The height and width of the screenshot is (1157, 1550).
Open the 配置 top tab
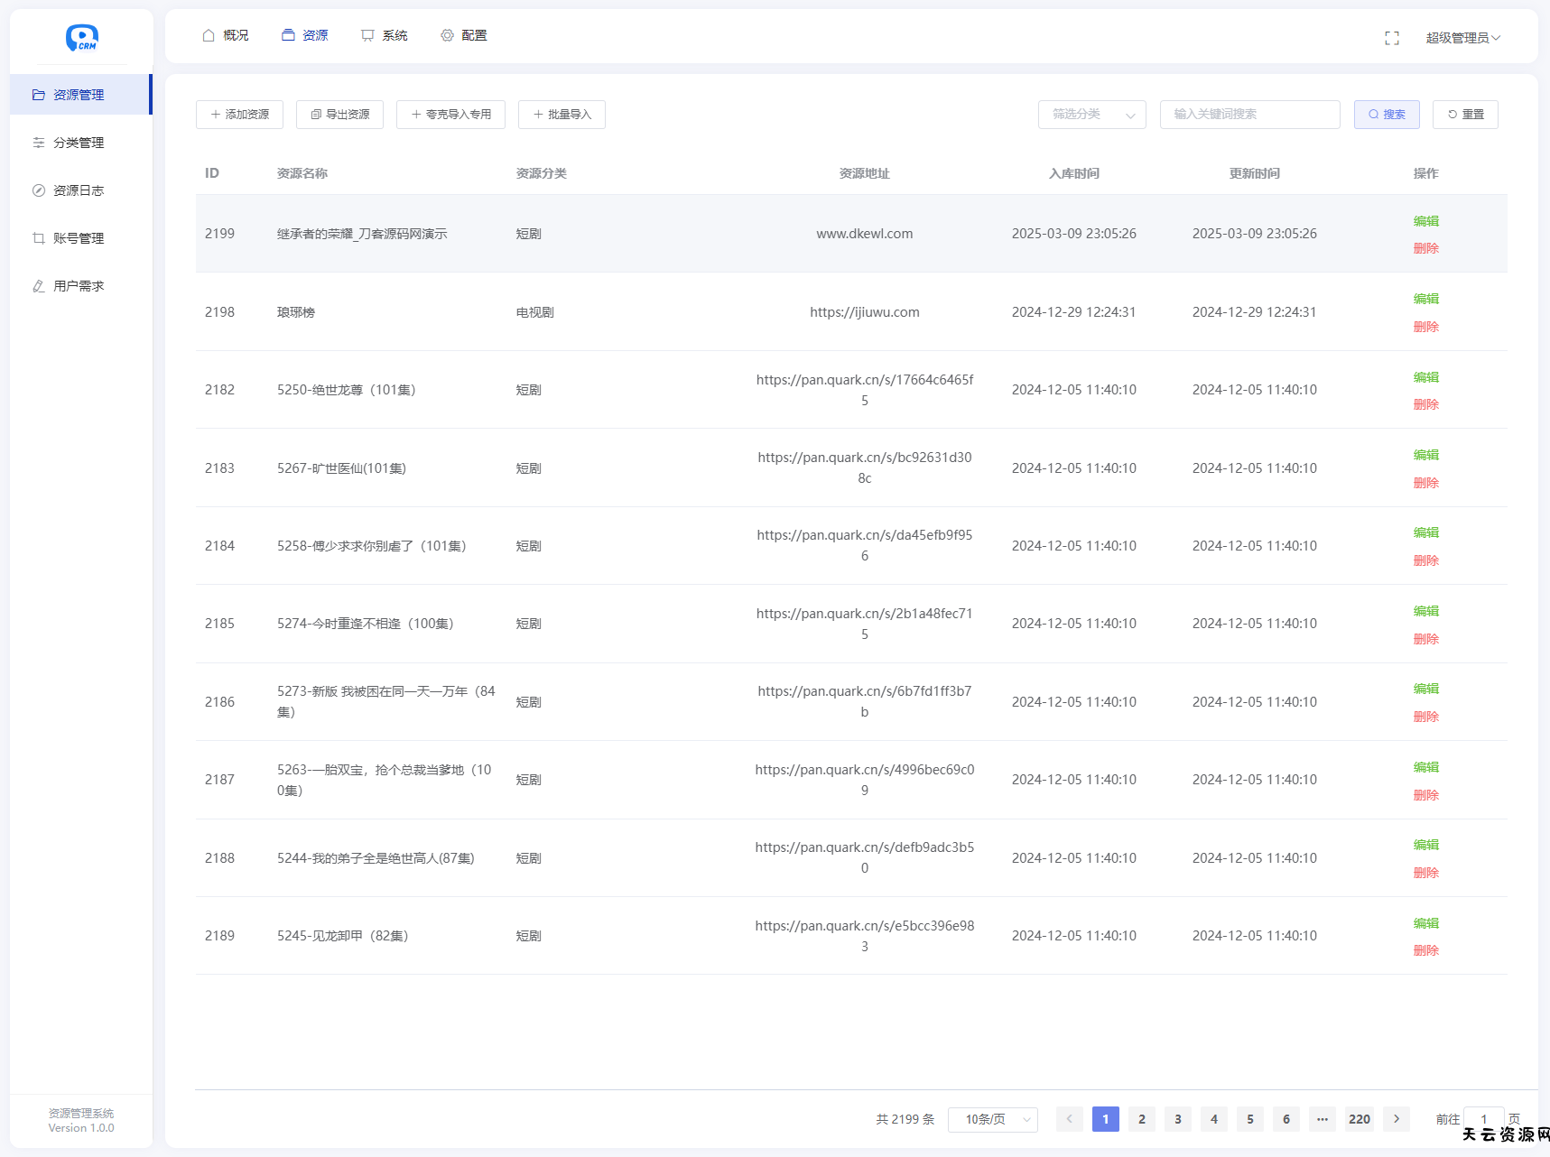(464, 35)
